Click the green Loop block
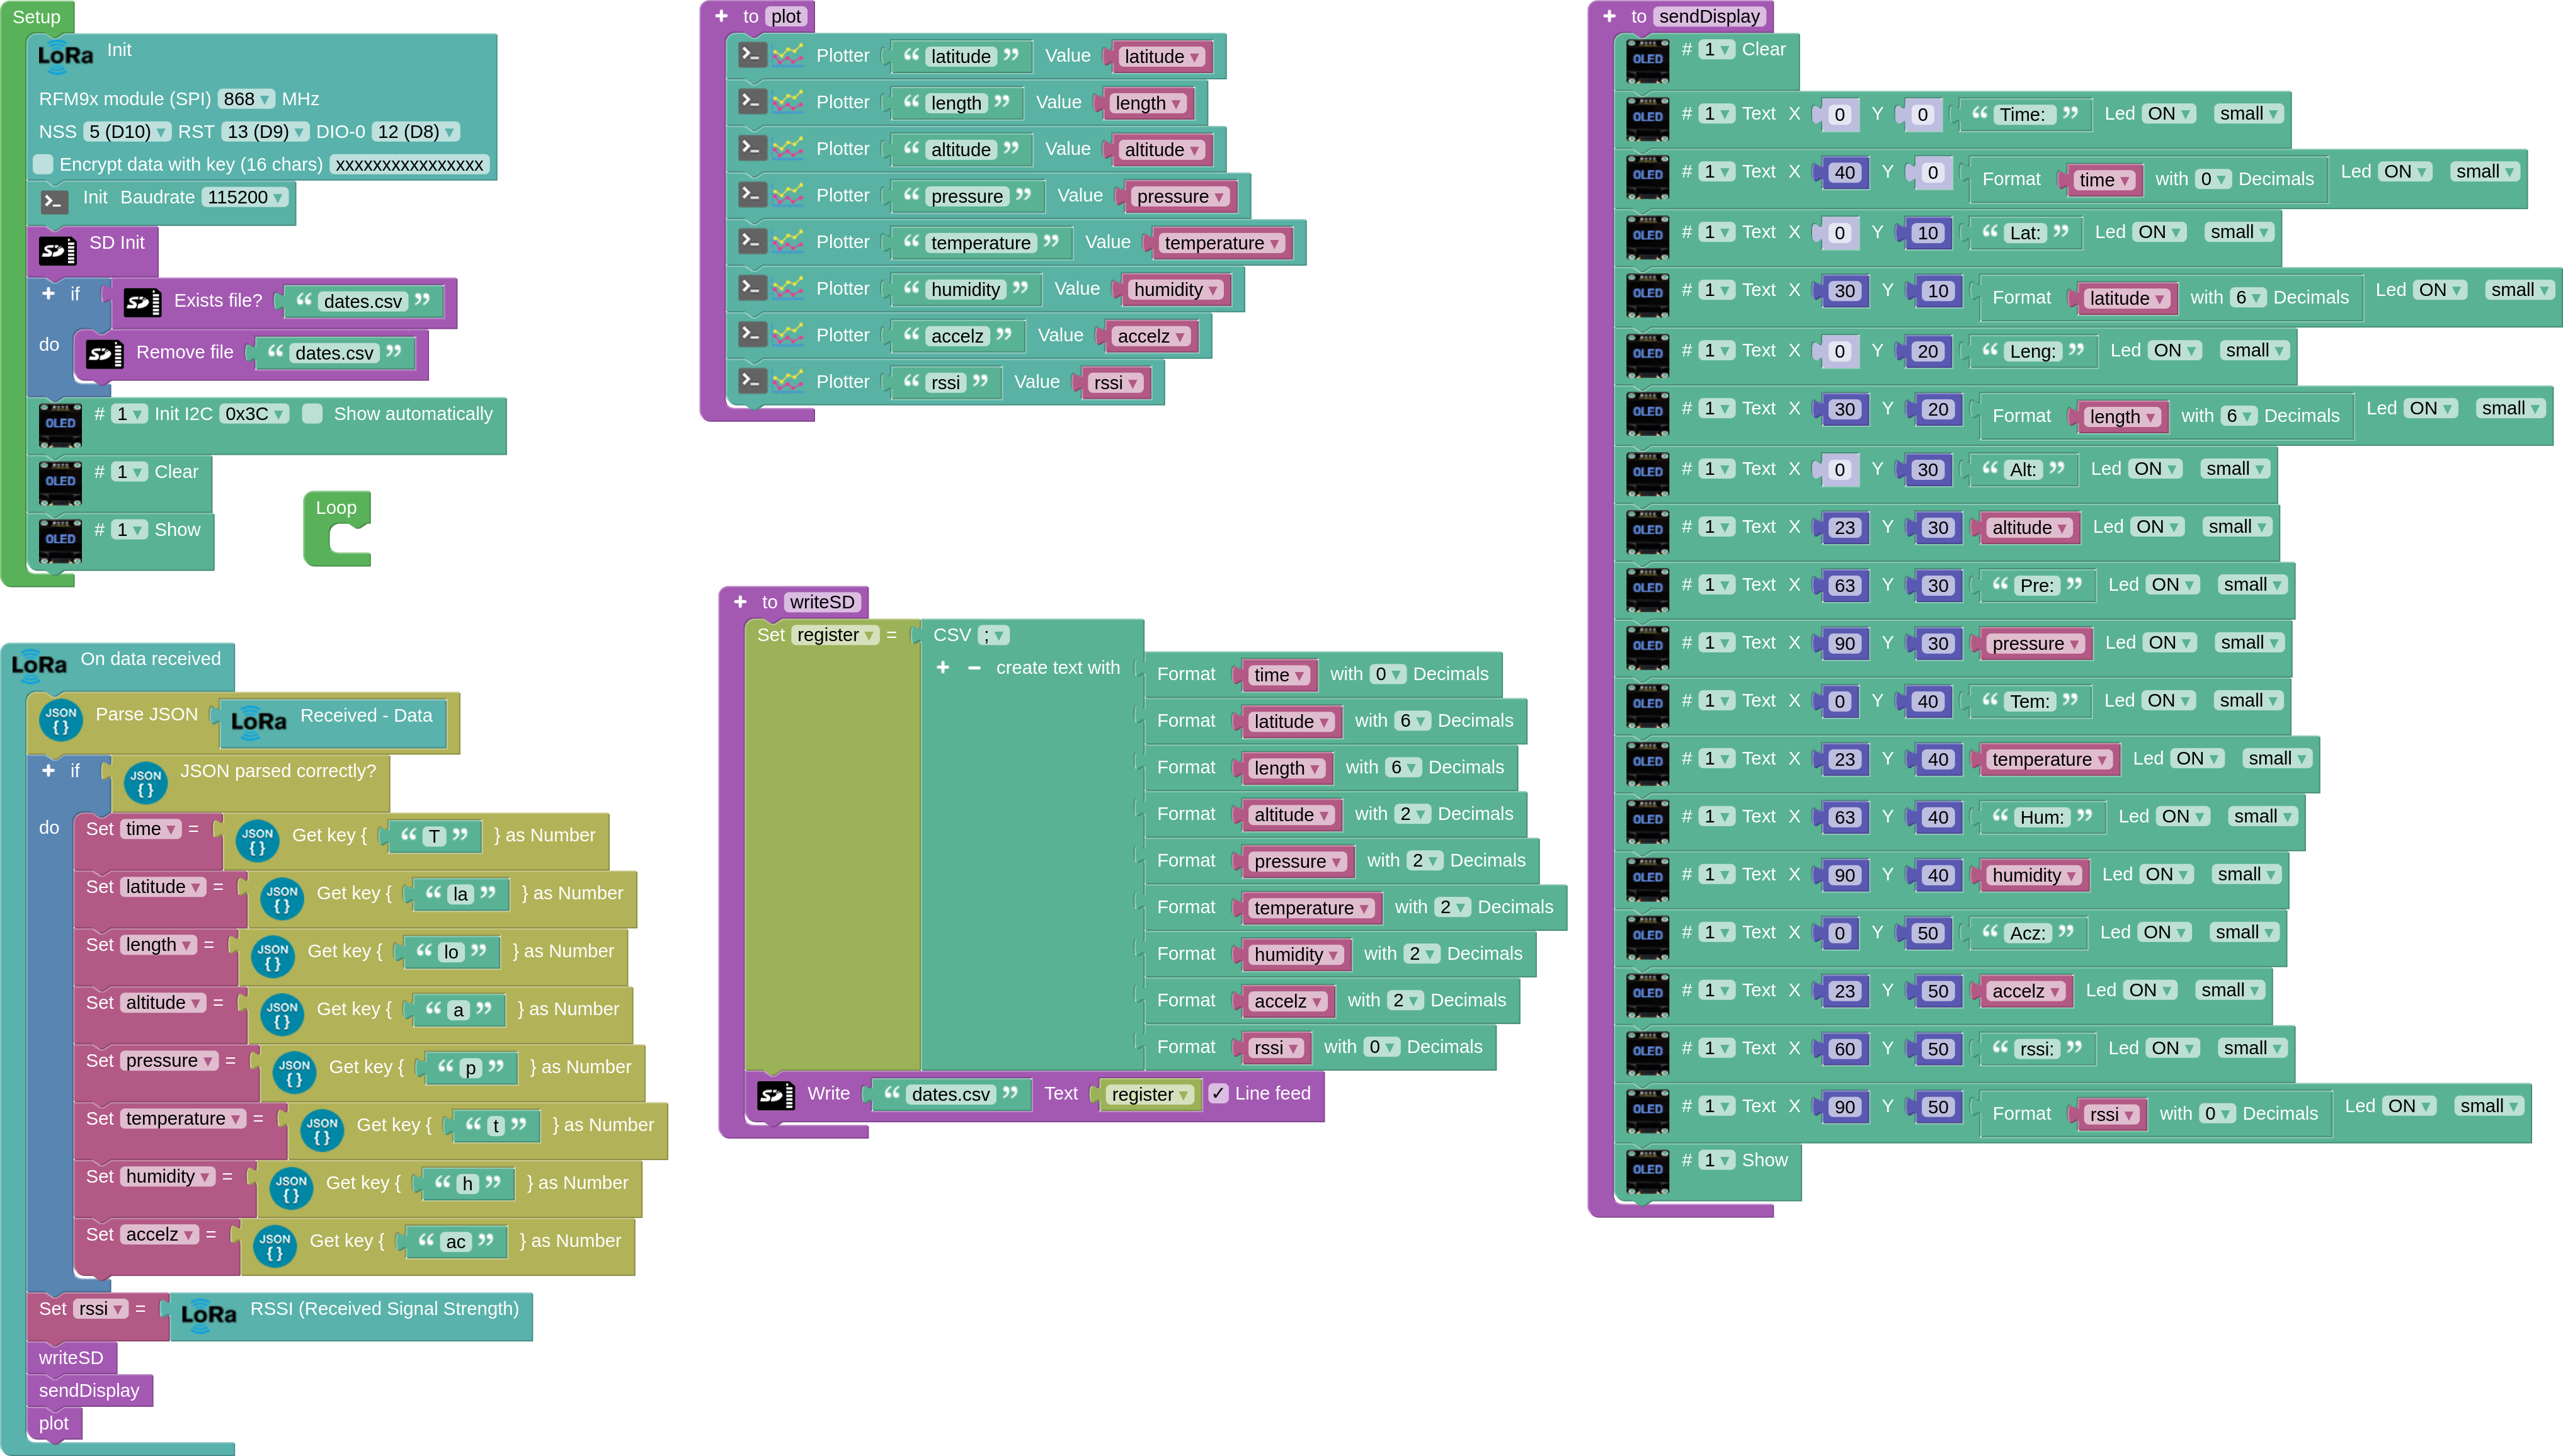 pos(336,509)
